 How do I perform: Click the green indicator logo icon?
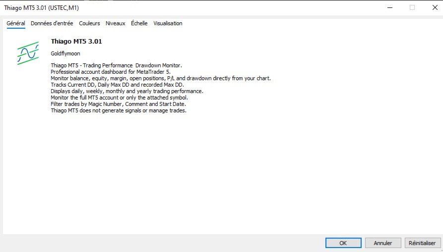pyautogui.click(x=28, y=53)
